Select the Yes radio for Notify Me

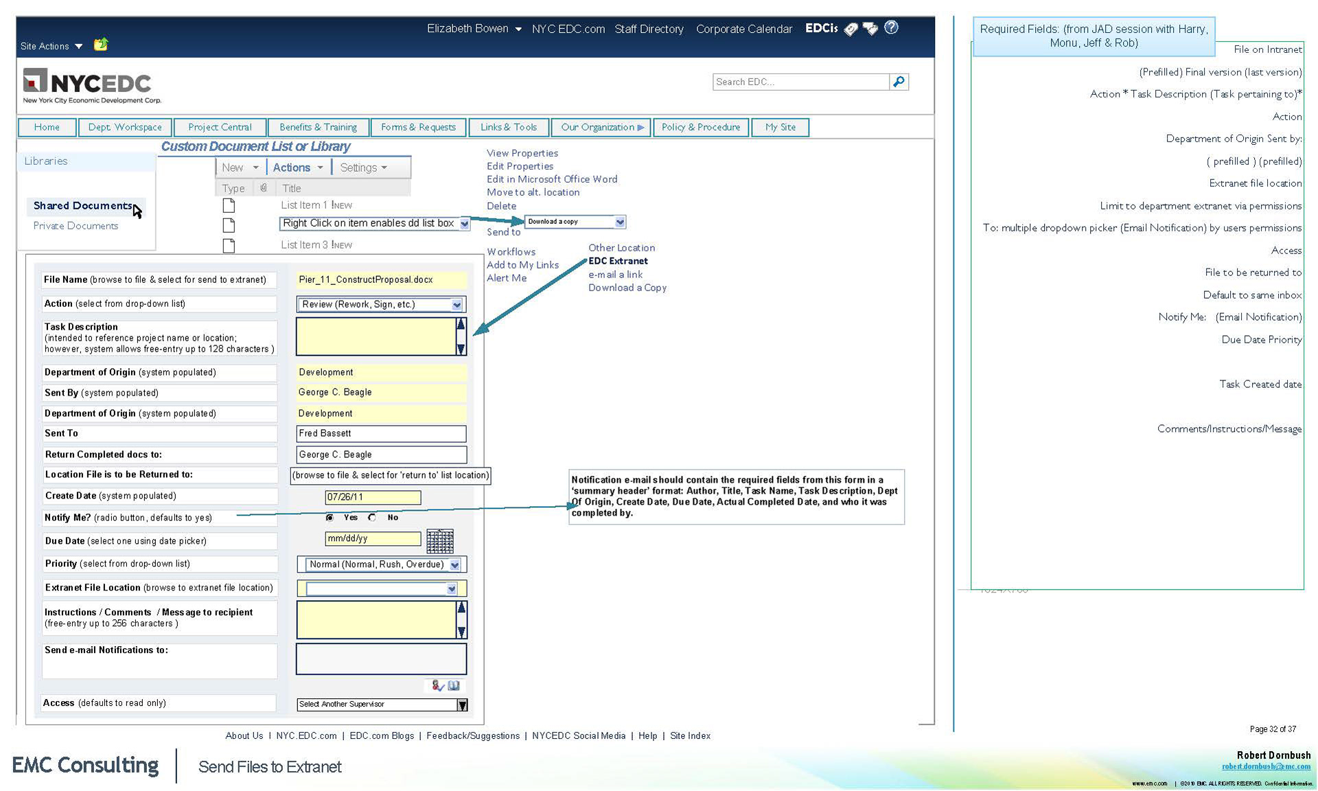click(x=330, y=518)
